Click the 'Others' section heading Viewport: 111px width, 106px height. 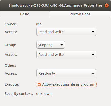click(x=10, y=65)
